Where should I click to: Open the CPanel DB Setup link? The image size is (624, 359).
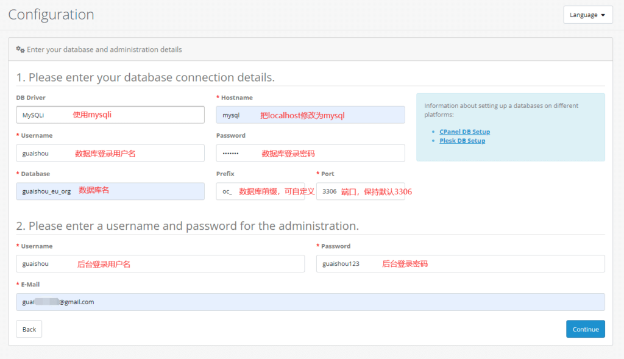point(464,132)
